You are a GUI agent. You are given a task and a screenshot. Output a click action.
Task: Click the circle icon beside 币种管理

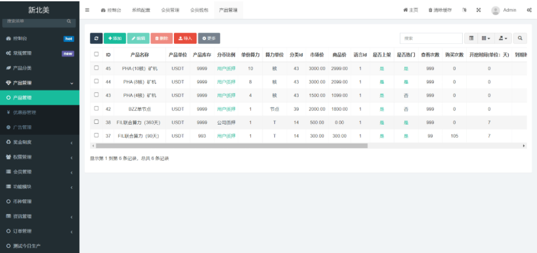(x=9, y=201)
